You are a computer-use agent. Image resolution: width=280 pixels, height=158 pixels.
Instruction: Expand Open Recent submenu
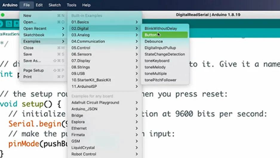coord(44,28)
